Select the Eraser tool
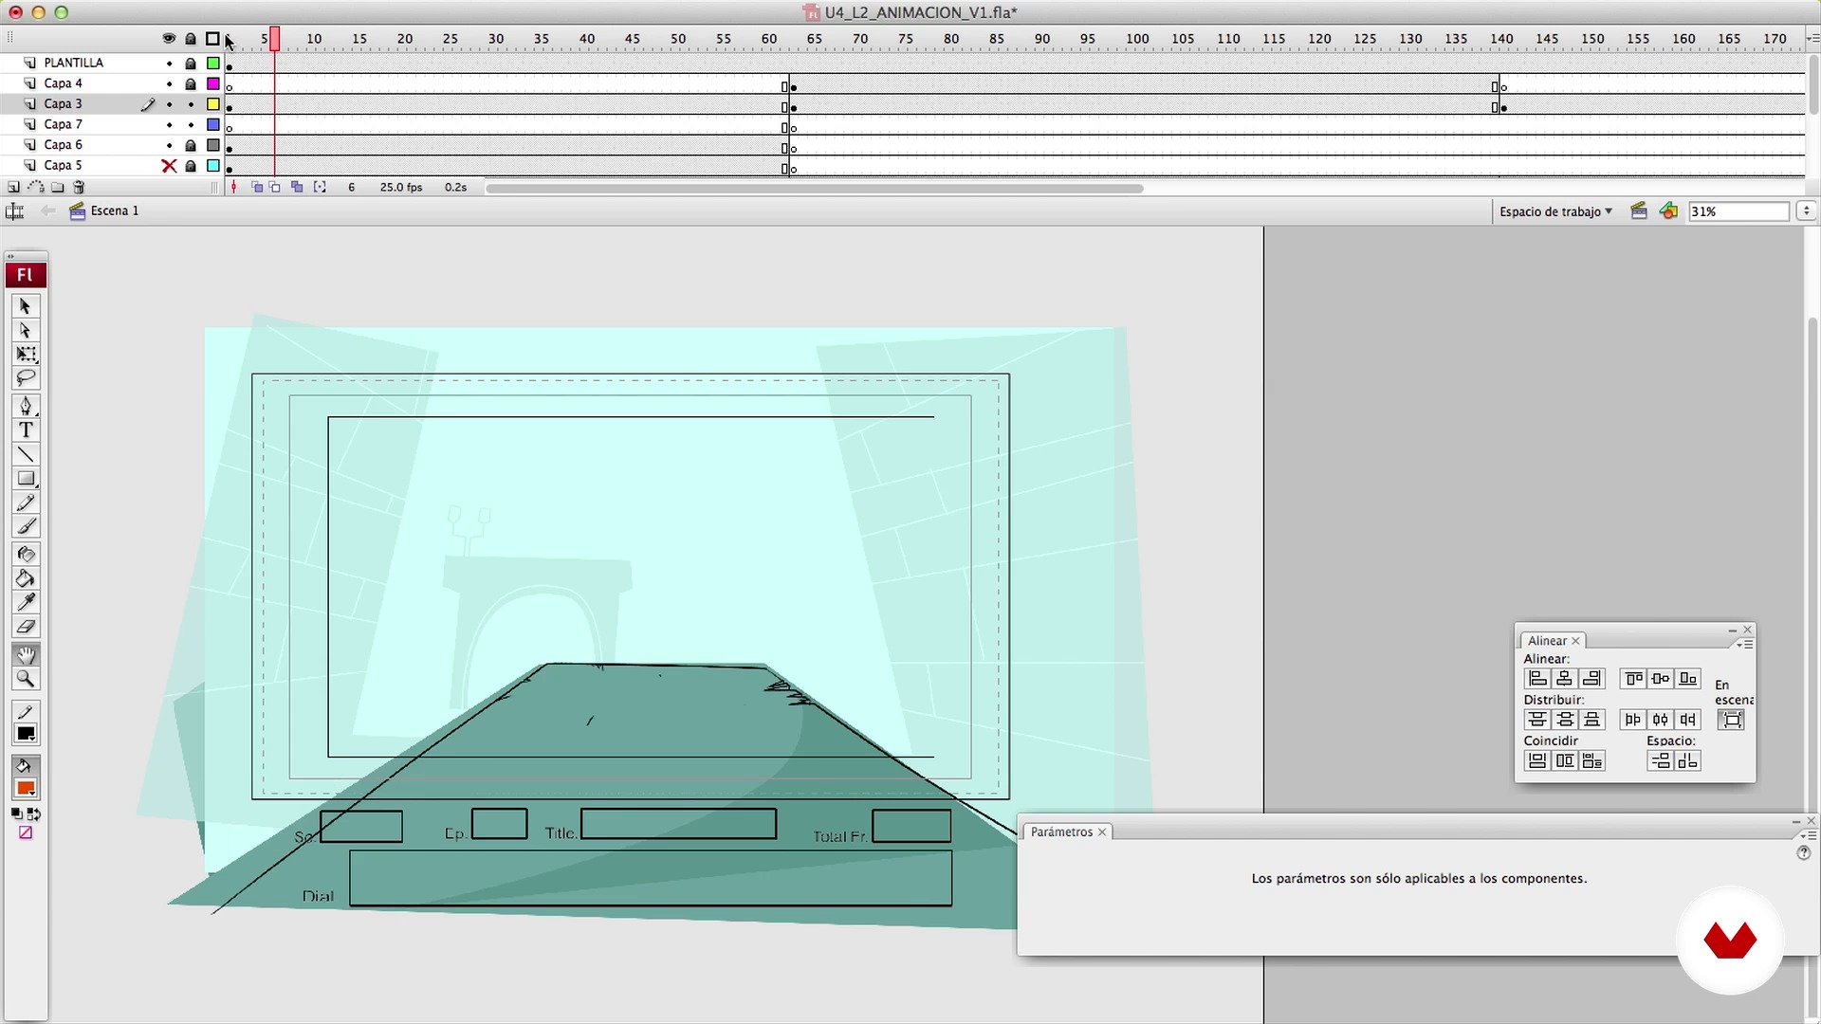This screenshot has width=1821, height=1024. pos(26,627)
